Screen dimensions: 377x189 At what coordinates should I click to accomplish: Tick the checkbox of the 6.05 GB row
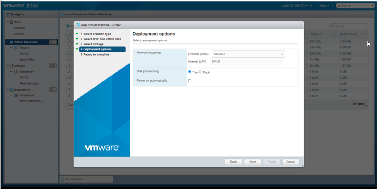[x=68, y=53]
